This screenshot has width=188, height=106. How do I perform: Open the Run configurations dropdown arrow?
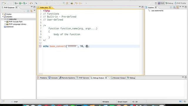22,3
